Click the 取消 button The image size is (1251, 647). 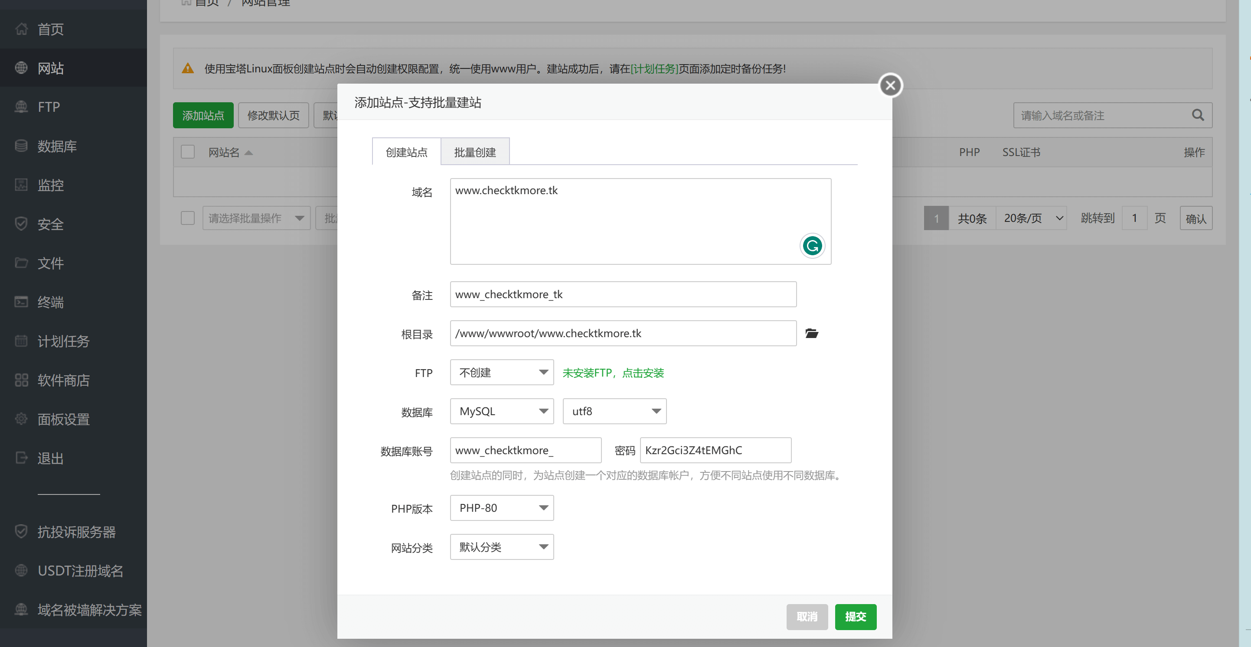pyautogui.click(x=807, y=617)
